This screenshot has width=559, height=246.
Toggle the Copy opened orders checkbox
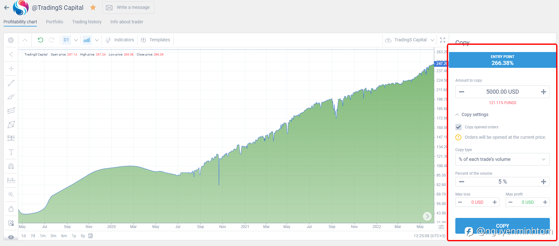pos(458,127)
